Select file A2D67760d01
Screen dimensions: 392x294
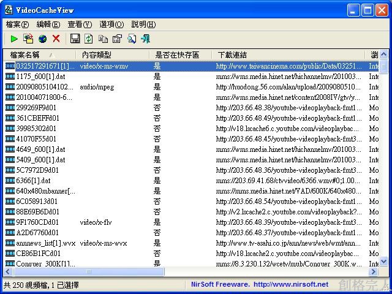(37, 233)
